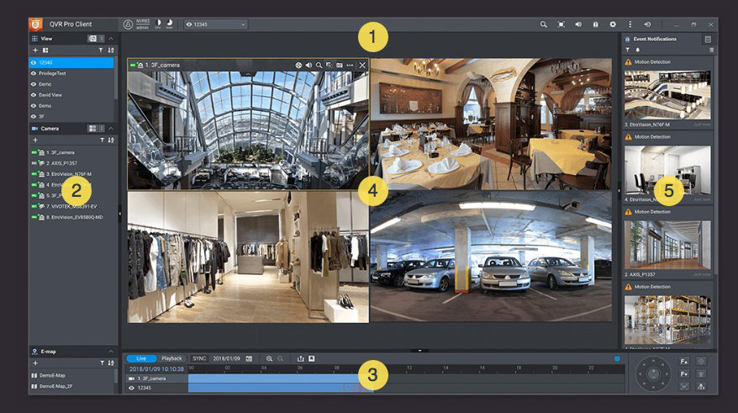Enter fullscreen mode from top toolbar
Viewport: 738px width, 413px height.
pos(561,24)
